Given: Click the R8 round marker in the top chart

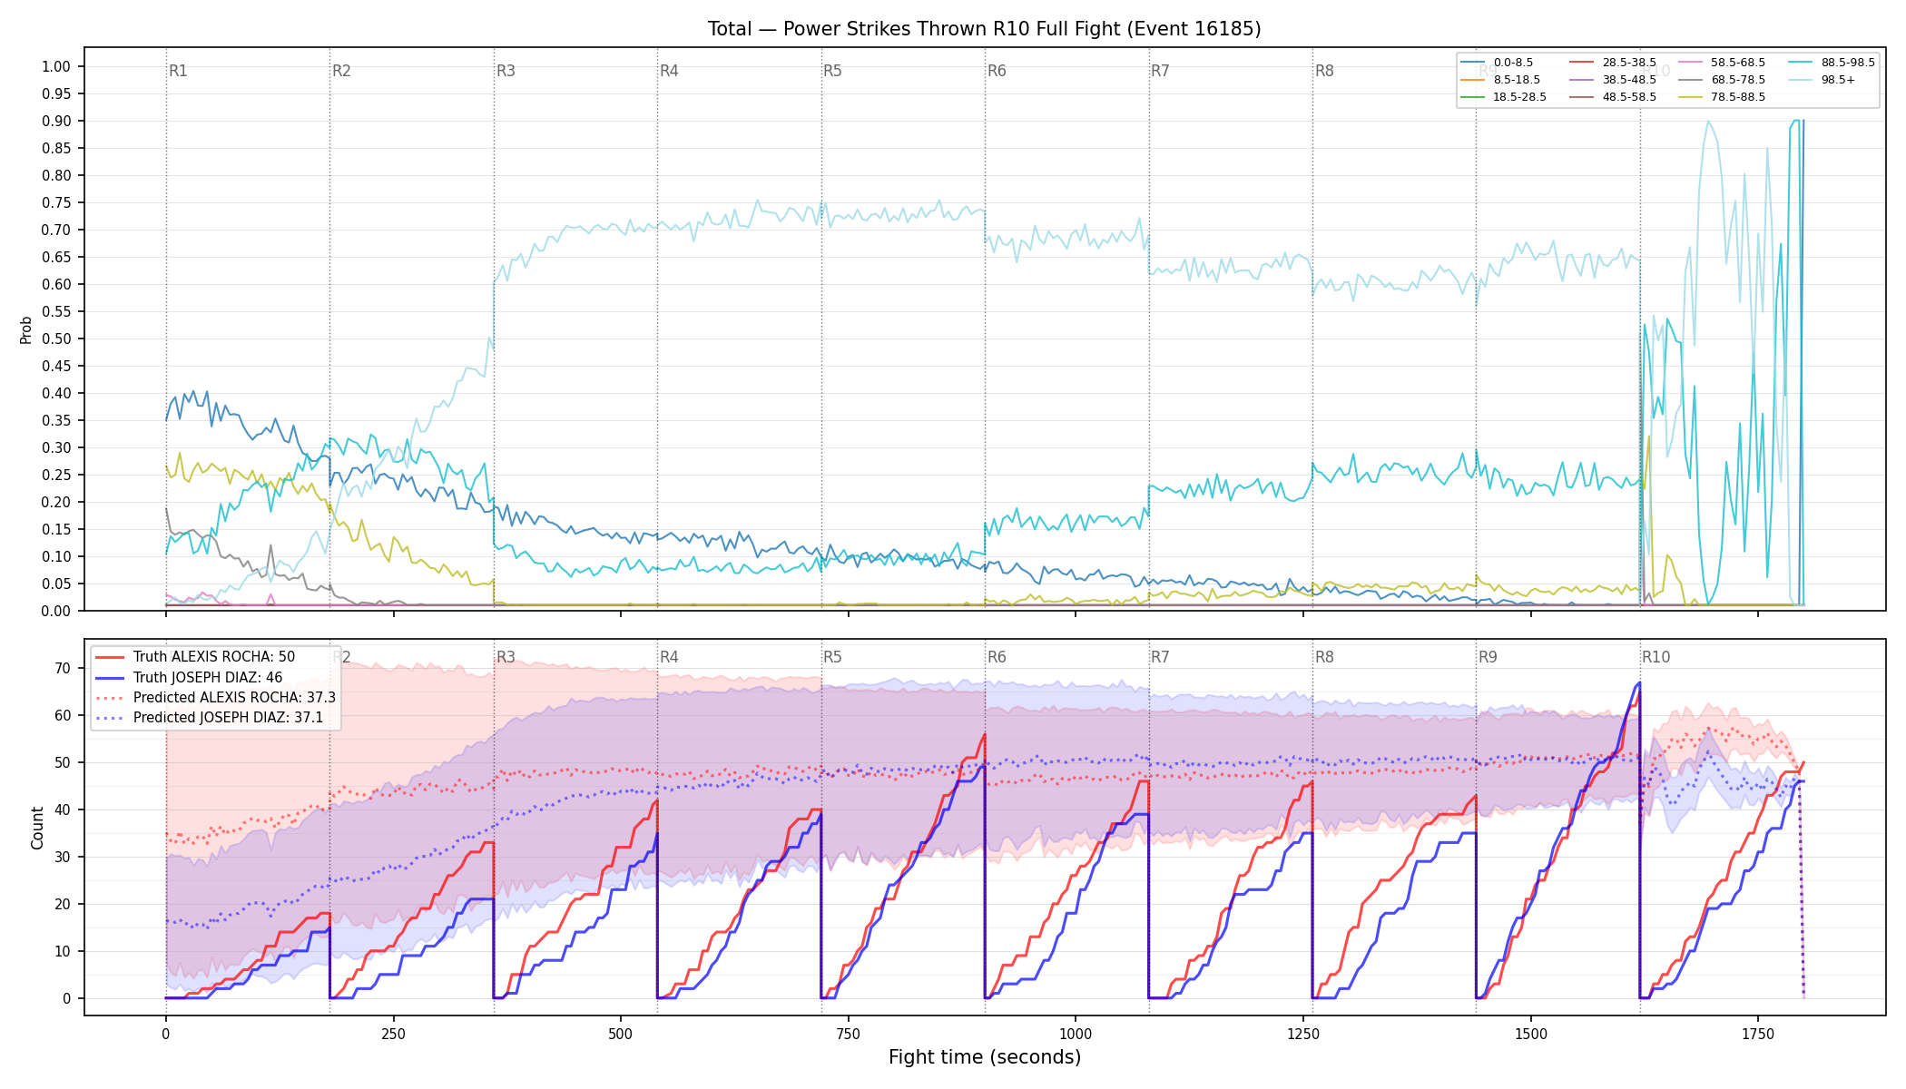Looking at the screenshot, I should 1324,71.
